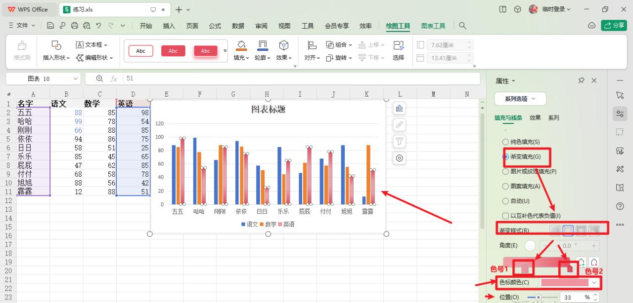The height and width of the screenshot is (303, 633).
Task: Click the fx insert function icon
Action: (114, 78)
